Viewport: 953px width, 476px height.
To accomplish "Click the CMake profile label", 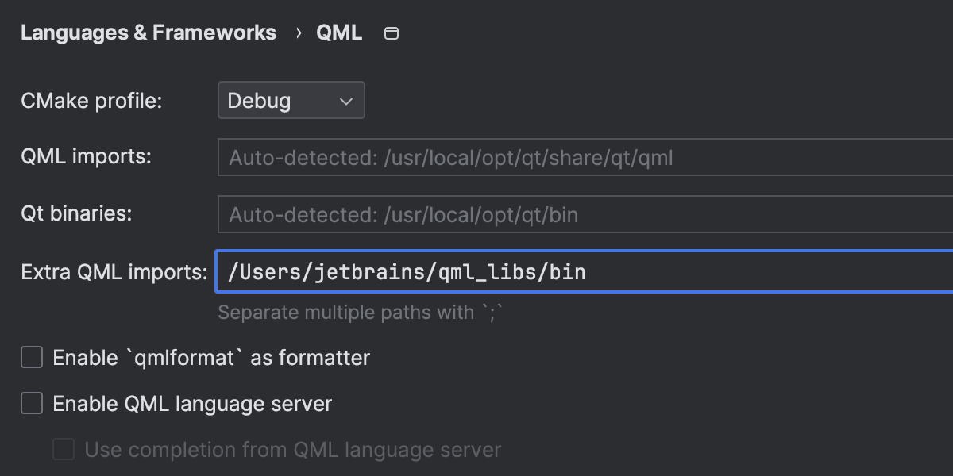I will (91, 101).
